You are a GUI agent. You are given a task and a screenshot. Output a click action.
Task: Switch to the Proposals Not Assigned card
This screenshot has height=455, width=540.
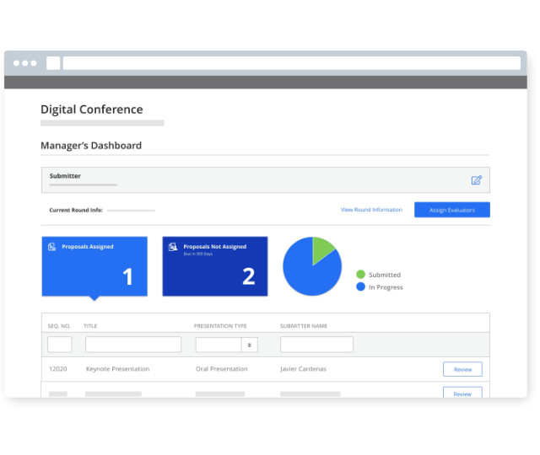click(x=215, y=266)
